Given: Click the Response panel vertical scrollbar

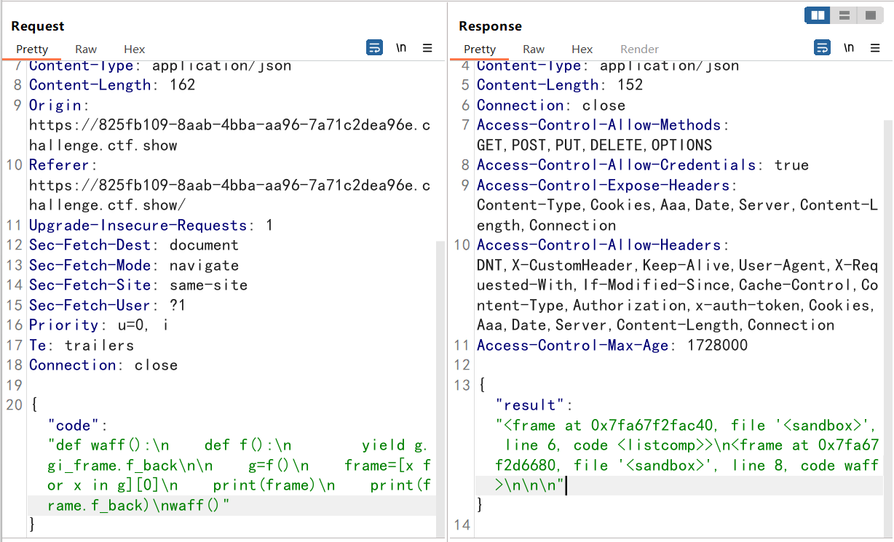Looking at the screenshot, I should point(887,291).
